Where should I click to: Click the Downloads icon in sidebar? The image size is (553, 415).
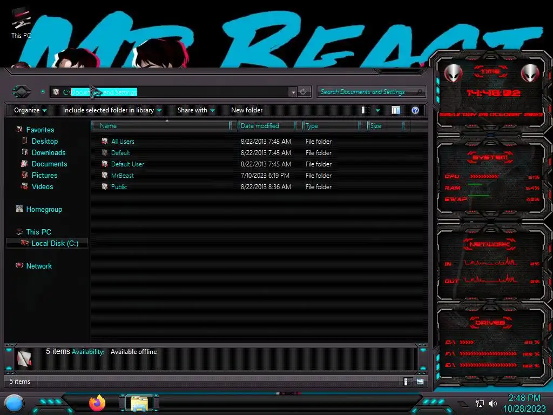point(25,152)
